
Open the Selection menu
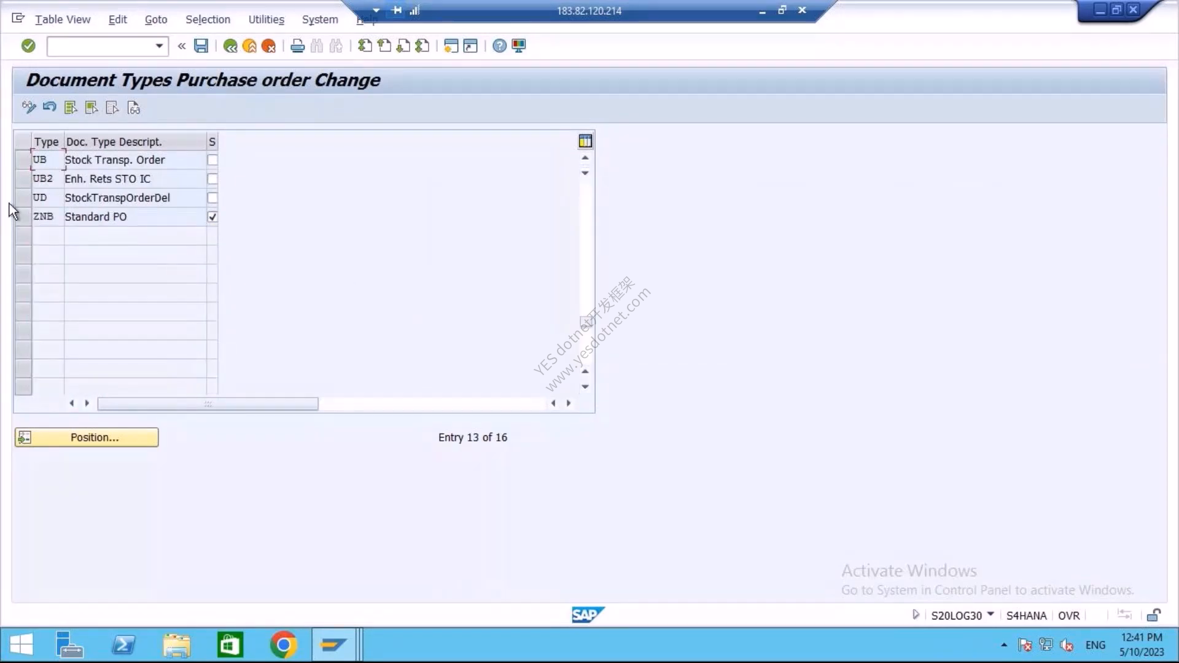coord(208,20)
